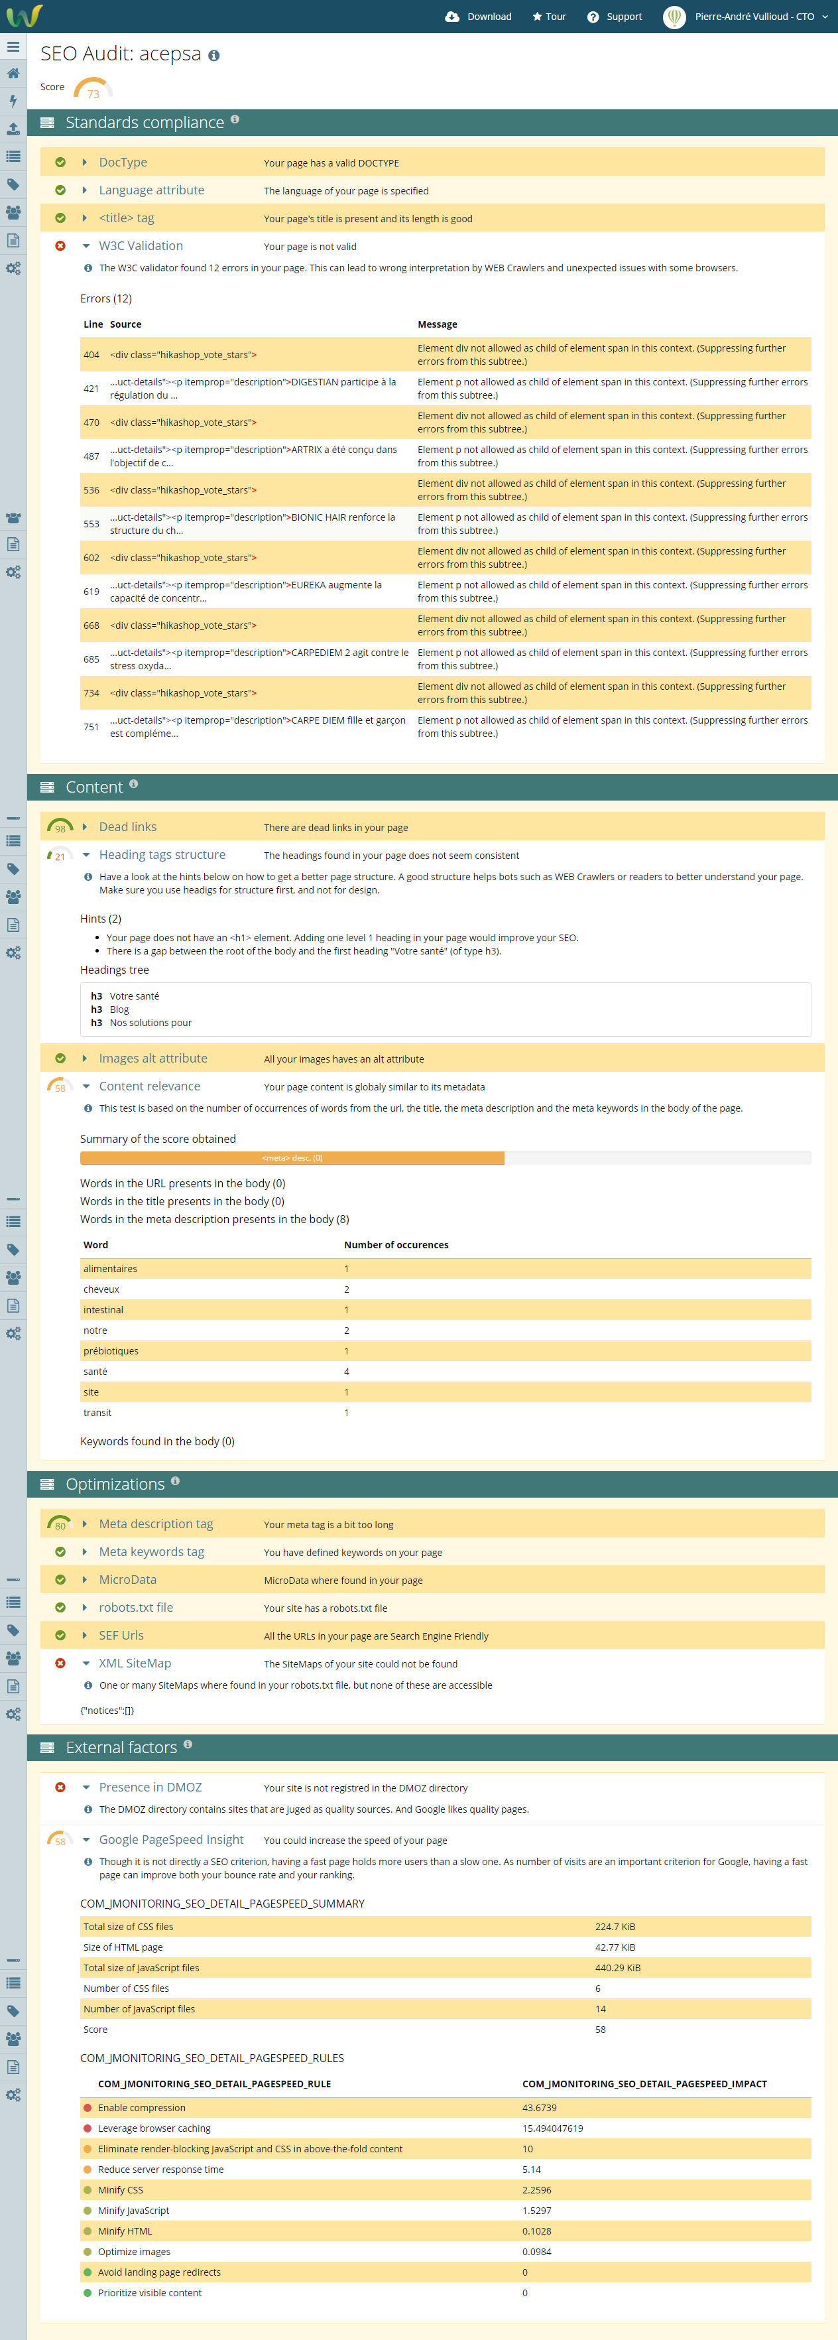
Task: Go to the home icon in sidebar
Action: tap(13, 74)
